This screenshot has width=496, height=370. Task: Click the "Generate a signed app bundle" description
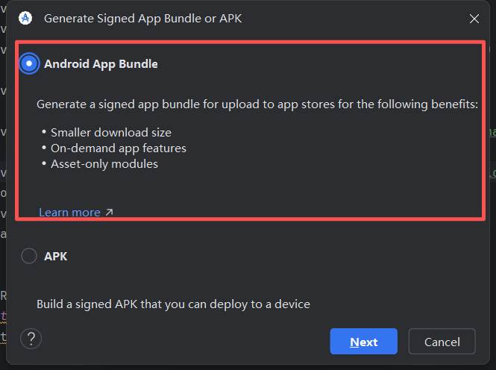point(257,104)
